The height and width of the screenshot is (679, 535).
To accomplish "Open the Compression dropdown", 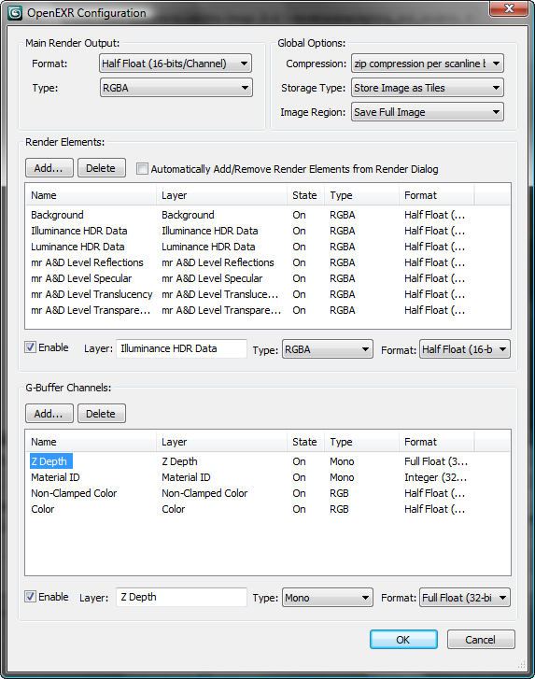I will 428,64.
